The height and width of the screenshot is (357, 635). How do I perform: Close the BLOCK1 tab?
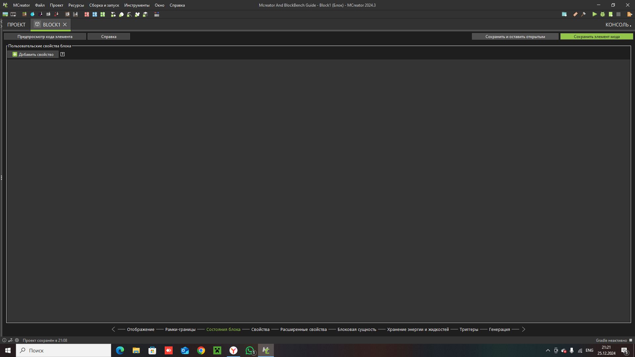point(65,25)
